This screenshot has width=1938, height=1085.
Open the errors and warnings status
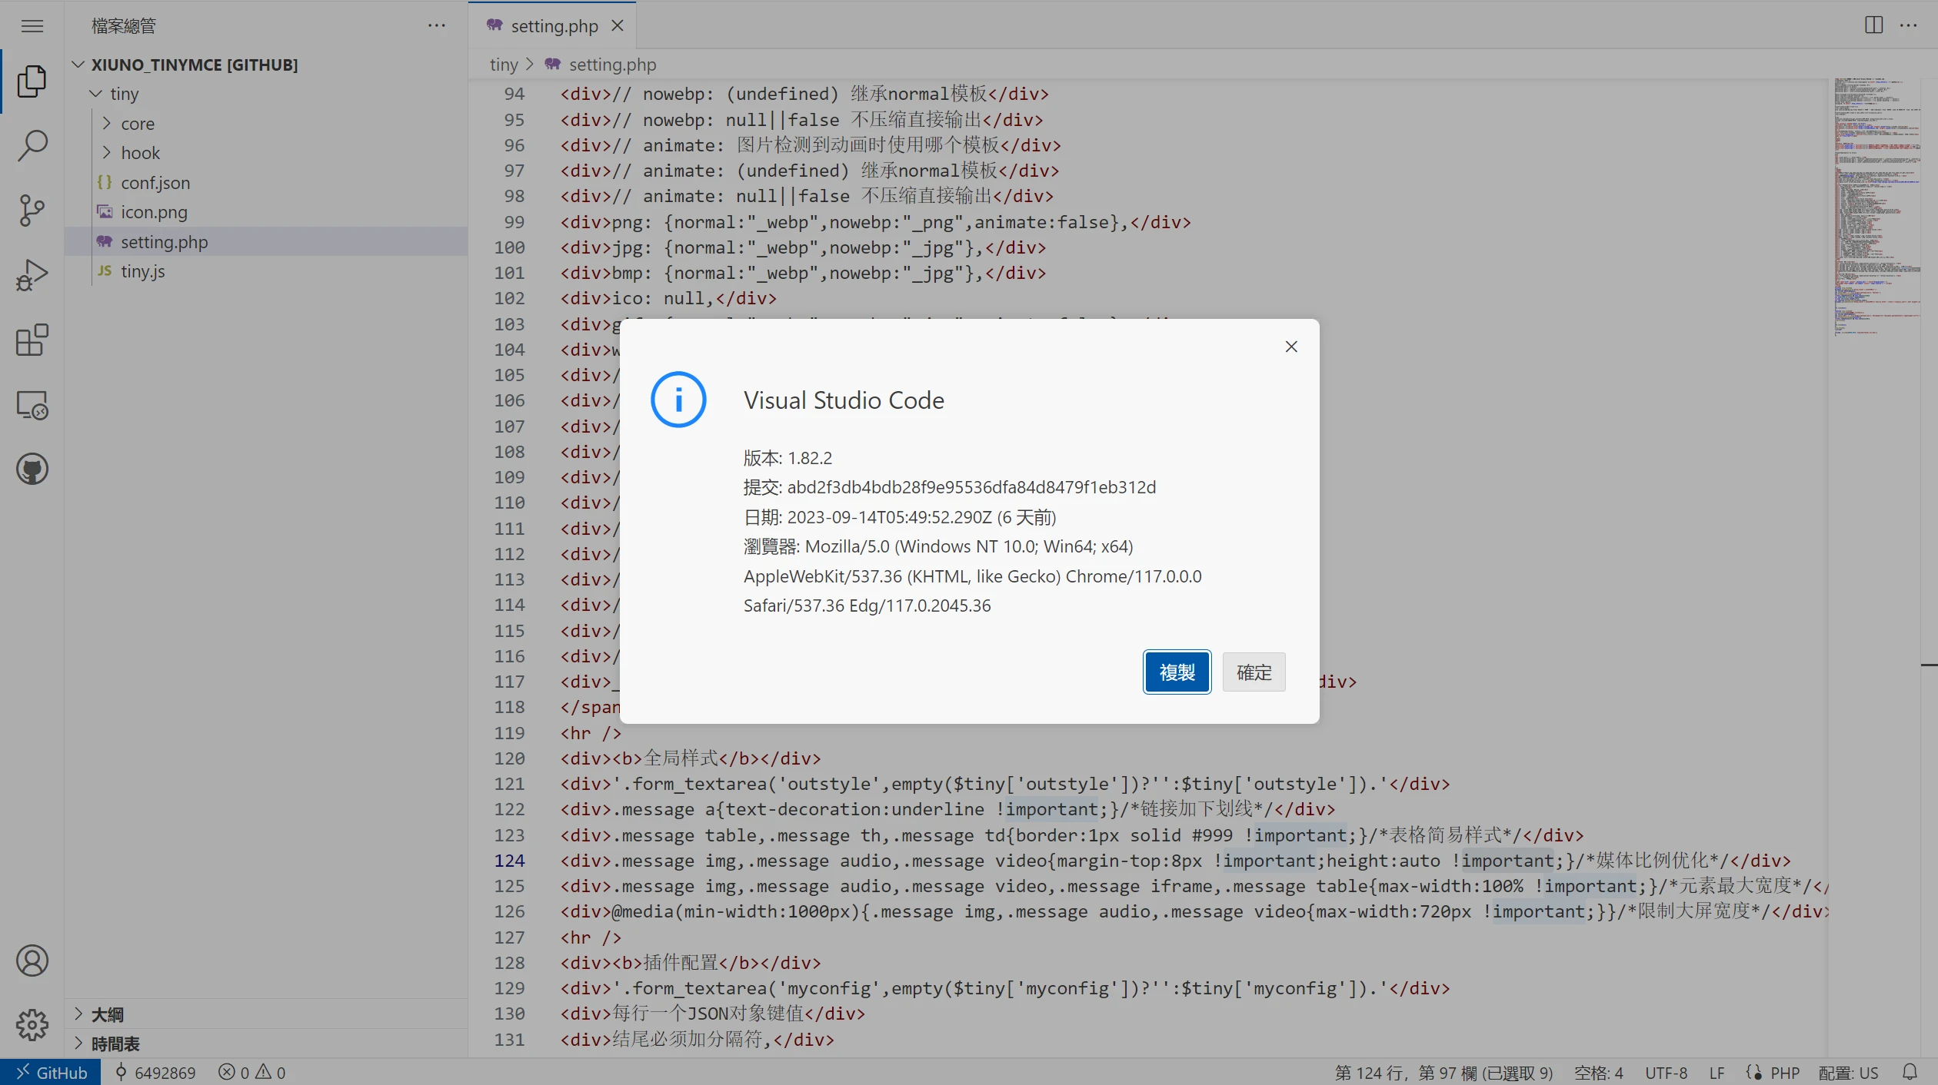click(x=251, y=1072)
